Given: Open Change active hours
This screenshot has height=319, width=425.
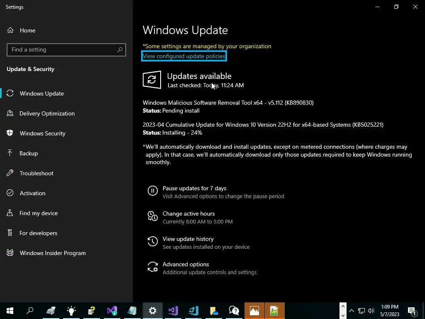Looking at the screenshot, I should pos(189,213).
